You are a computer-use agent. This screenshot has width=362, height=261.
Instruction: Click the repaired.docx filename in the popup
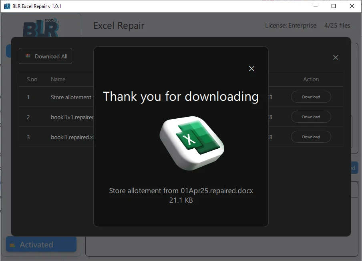[181, 191]
